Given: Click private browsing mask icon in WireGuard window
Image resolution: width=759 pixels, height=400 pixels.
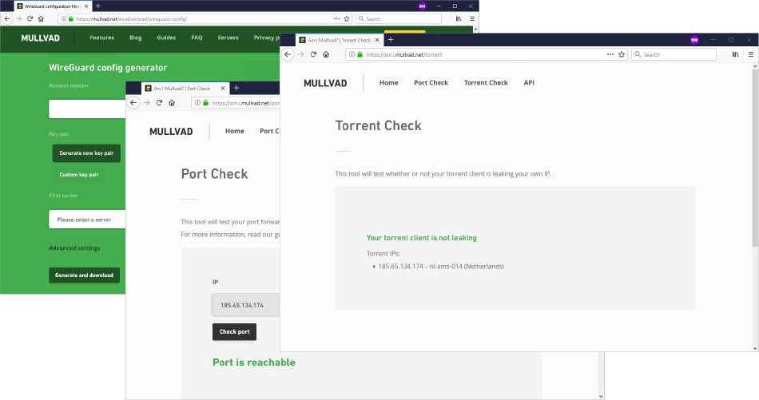Looking at the screenshot, I should [422, 6].
